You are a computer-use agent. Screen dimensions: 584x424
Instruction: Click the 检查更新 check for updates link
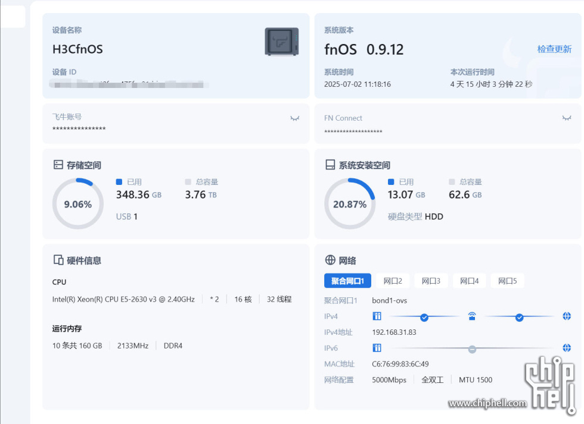point(554,49)
